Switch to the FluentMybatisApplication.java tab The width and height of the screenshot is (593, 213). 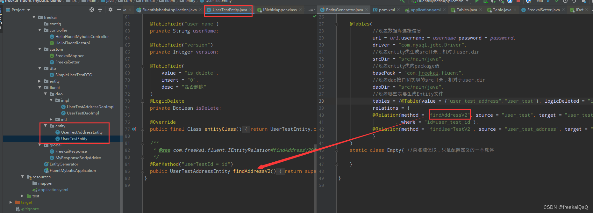(x=169, y=10)
